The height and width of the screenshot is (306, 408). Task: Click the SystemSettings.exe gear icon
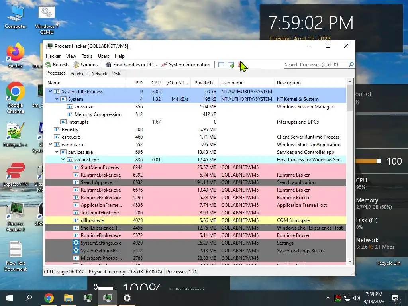tap(76, 243)
